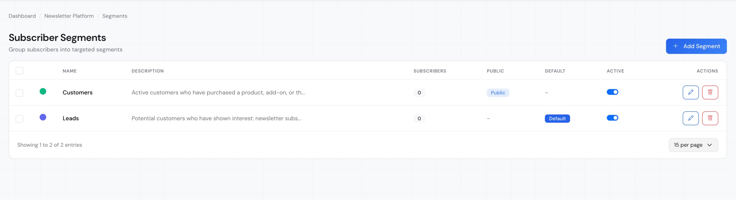Image resolution: width=736 pixels, height=200 pixels.
Task: Sort by the Name column header
Action: pos(70,71)
